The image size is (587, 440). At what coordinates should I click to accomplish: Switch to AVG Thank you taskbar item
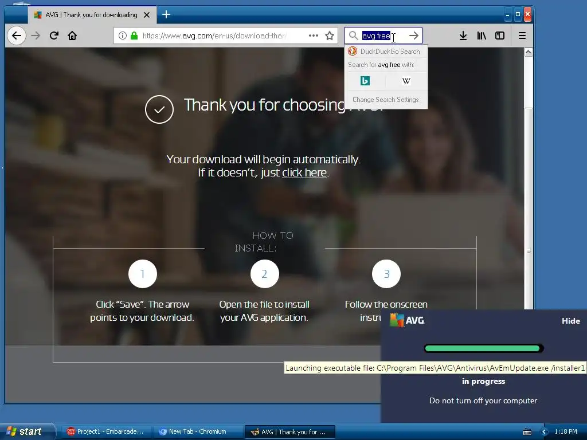[289, 431]
